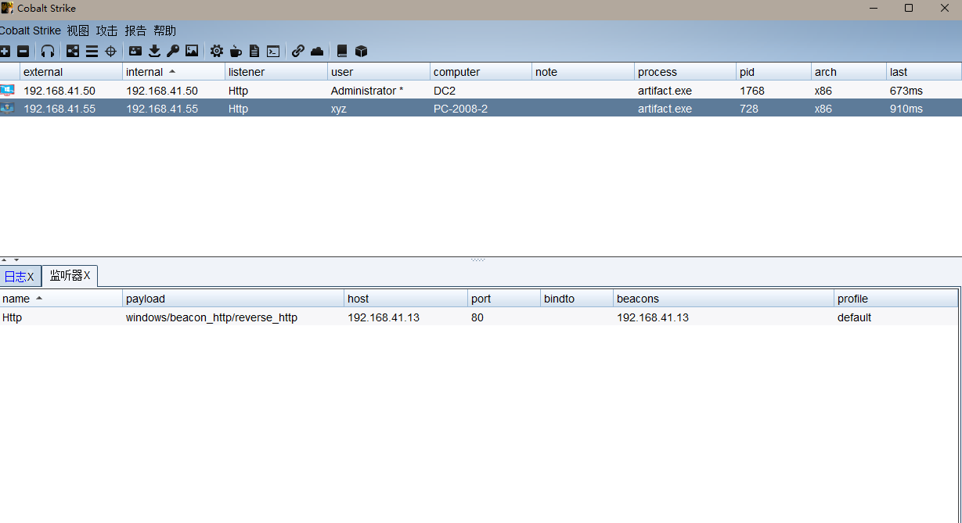Screen dimensions: 962x523
Task: Expand the top pane with the down arrow on the split bar
Action: coord(16,260)
